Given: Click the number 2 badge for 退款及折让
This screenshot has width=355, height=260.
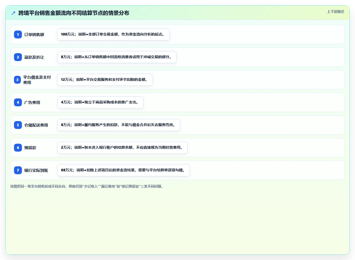Looking at the screenshot, I should (18, 57).
